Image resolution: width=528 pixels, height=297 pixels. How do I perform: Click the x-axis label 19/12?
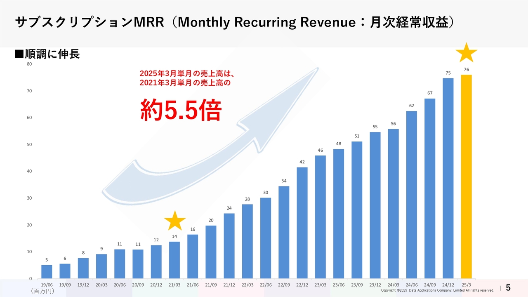coord(83,284)
